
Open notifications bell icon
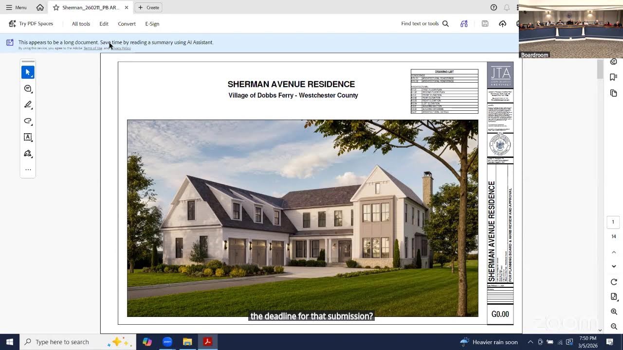click(x=507, y=7)
